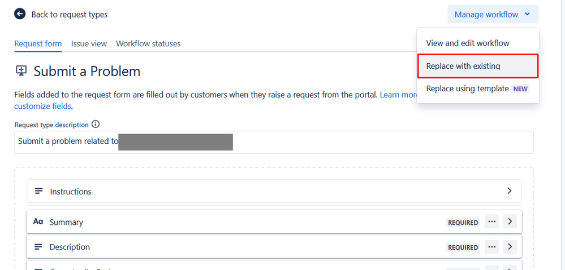Expand the Description field chevron

[510, 247]
